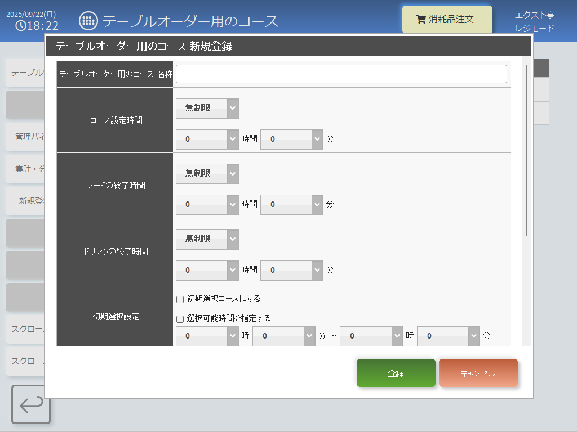The image size is (577, 432).
Task: Click the clock icon next to 18:22
Action: [20, 26]
